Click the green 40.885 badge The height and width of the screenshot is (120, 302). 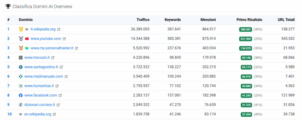tap(246, 86)
